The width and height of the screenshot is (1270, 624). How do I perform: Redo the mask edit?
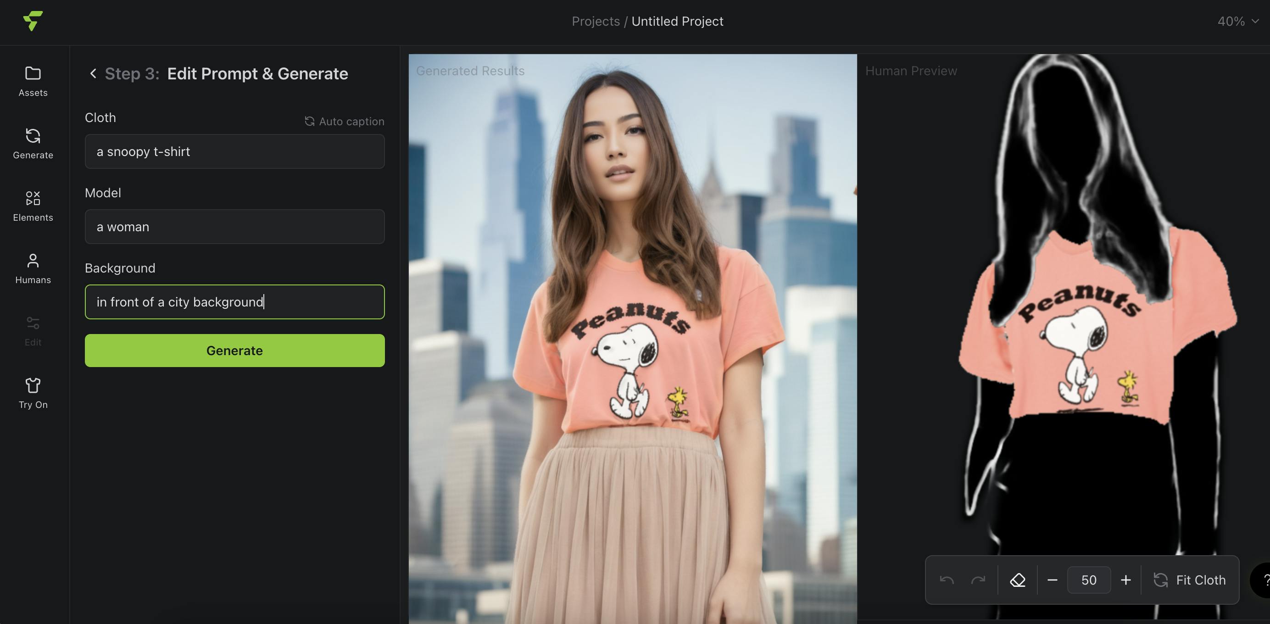click(x=978, y=580)
